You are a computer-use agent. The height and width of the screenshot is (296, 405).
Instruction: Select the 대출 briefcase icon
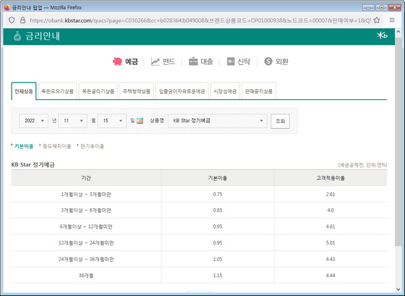coord(193,61)
